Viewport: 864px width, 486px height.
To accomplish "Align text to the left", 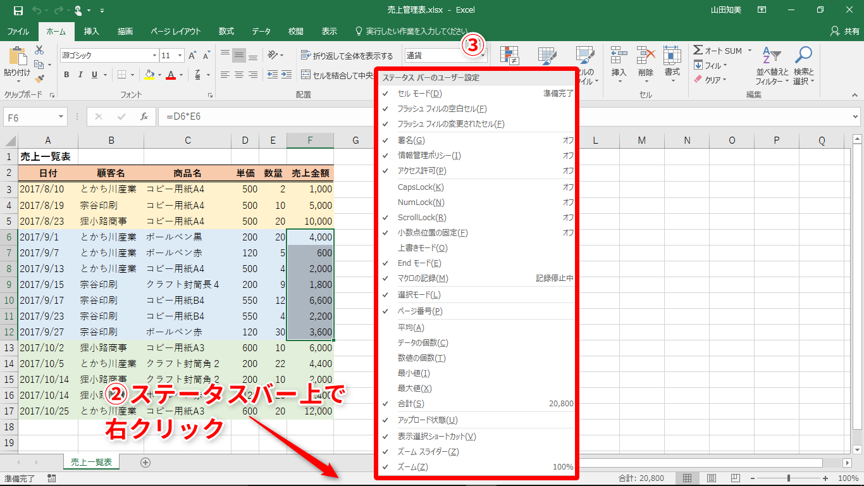I will coord(225,75).
